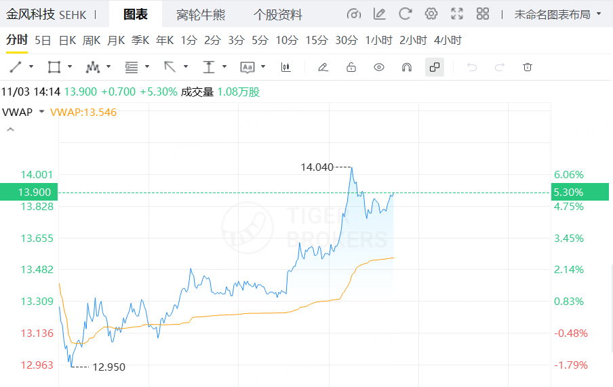
Task: Expand arrow tool dropdown
Action: (x=186, y=67)
